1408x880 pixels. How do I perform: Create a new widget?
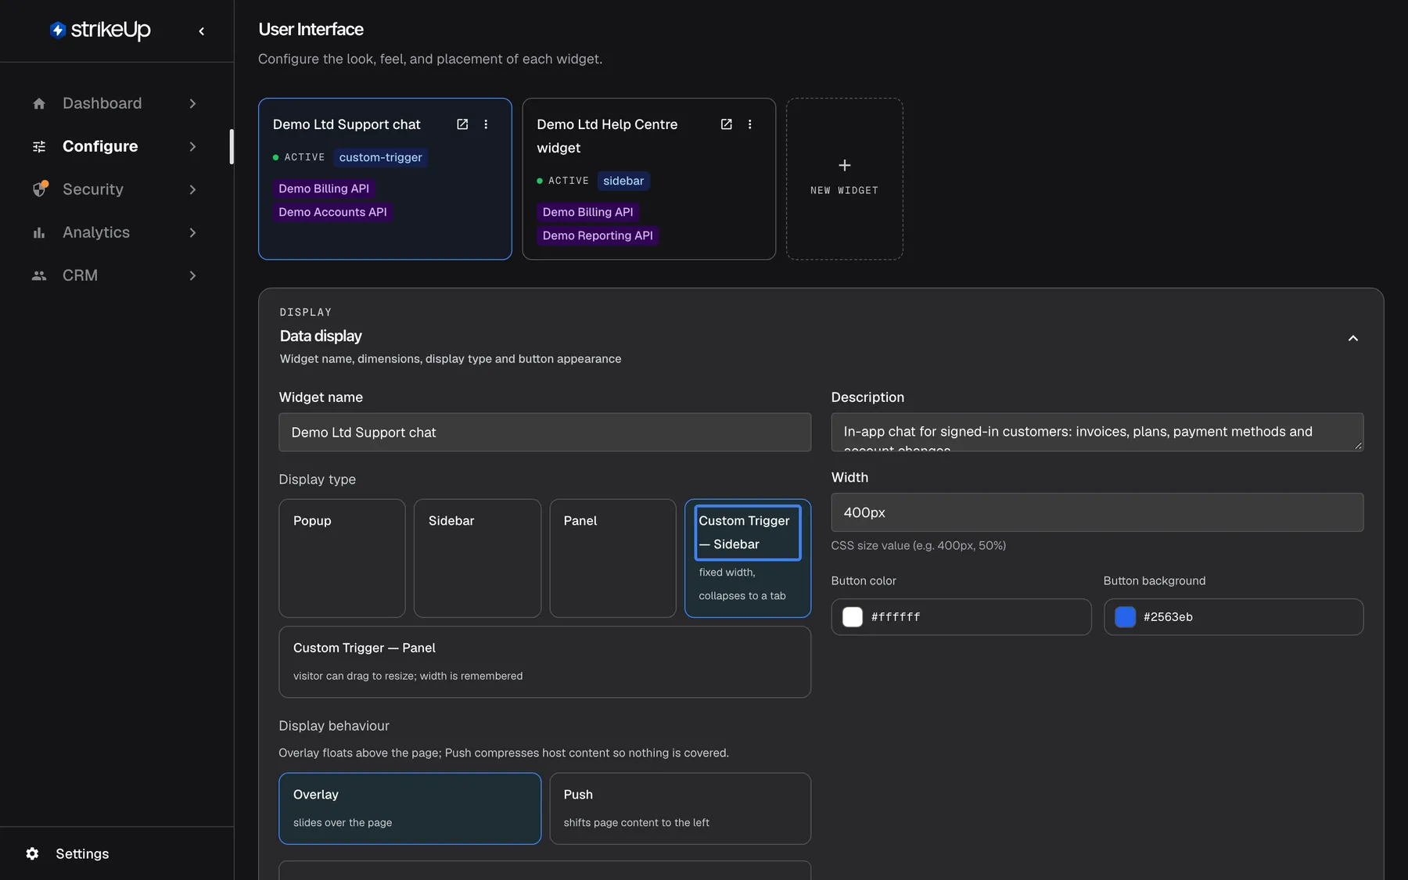point(845,178)
